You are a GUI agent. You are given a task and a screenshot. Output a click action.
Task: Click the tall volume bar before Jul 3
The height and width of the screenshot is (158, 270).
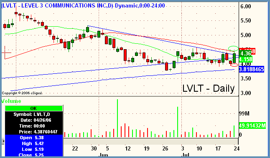tap(178, 122)
